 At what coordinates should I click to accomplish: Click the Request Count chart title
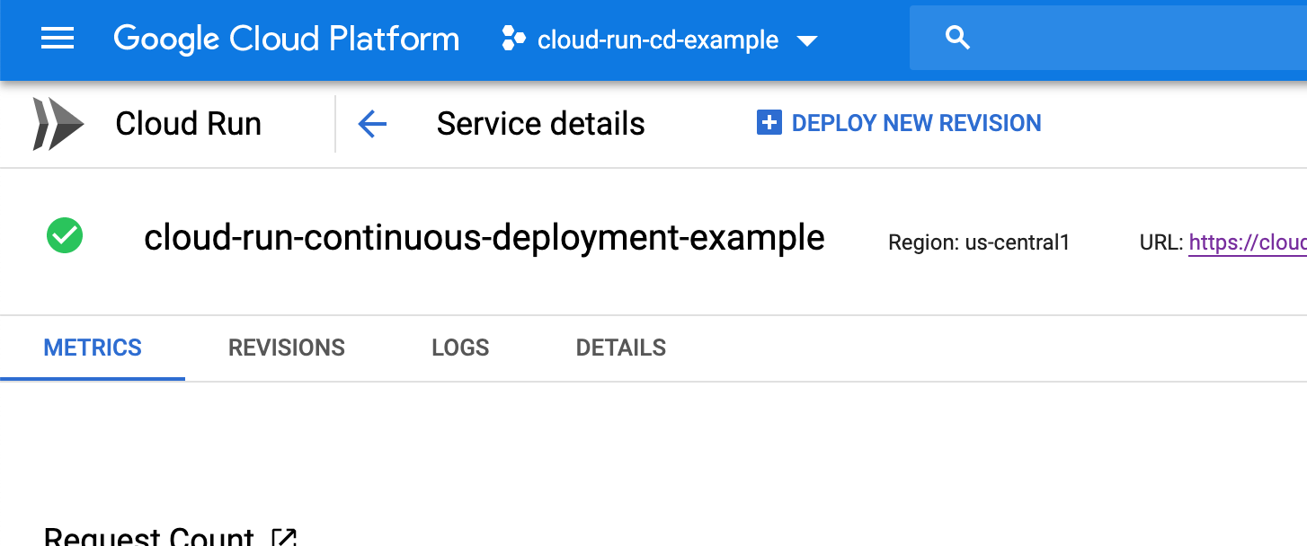pos(149,537)
